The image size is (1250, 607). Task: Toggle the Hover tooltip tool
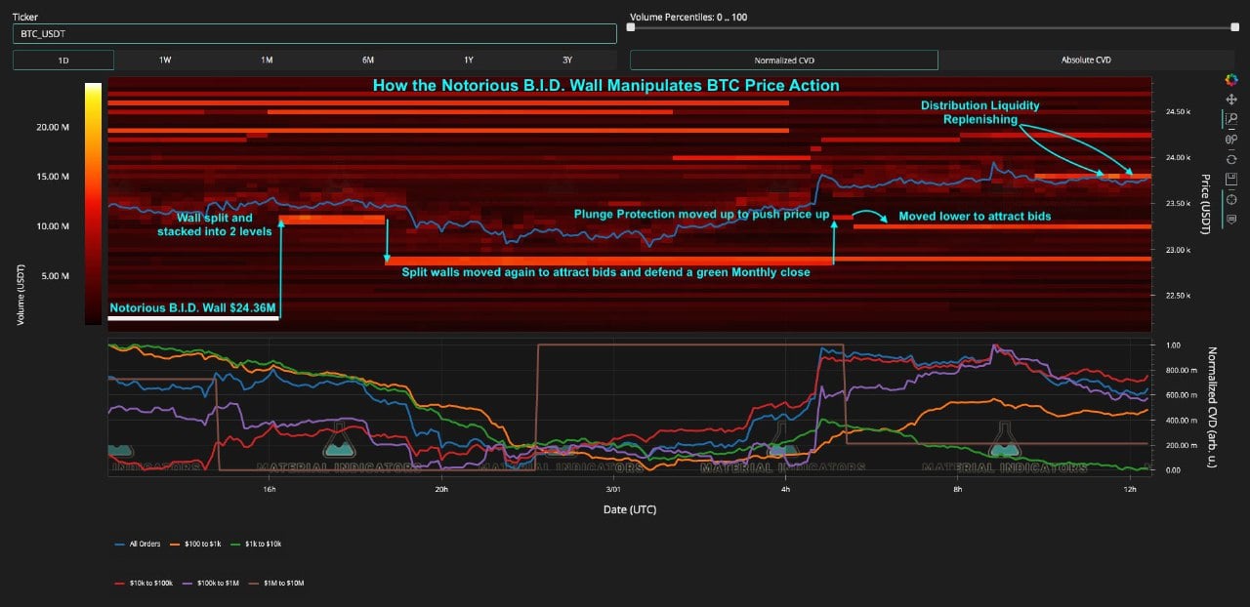[1230, 218]
